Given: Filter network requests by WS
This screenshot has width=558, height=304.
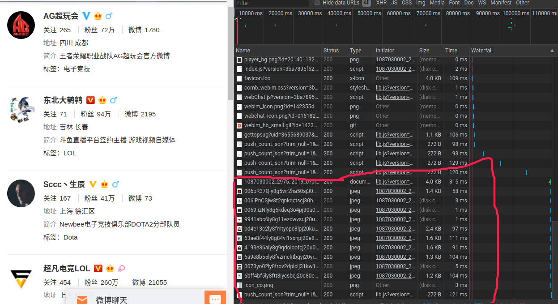Looking at the screenshot, I should tap(482, 3).
